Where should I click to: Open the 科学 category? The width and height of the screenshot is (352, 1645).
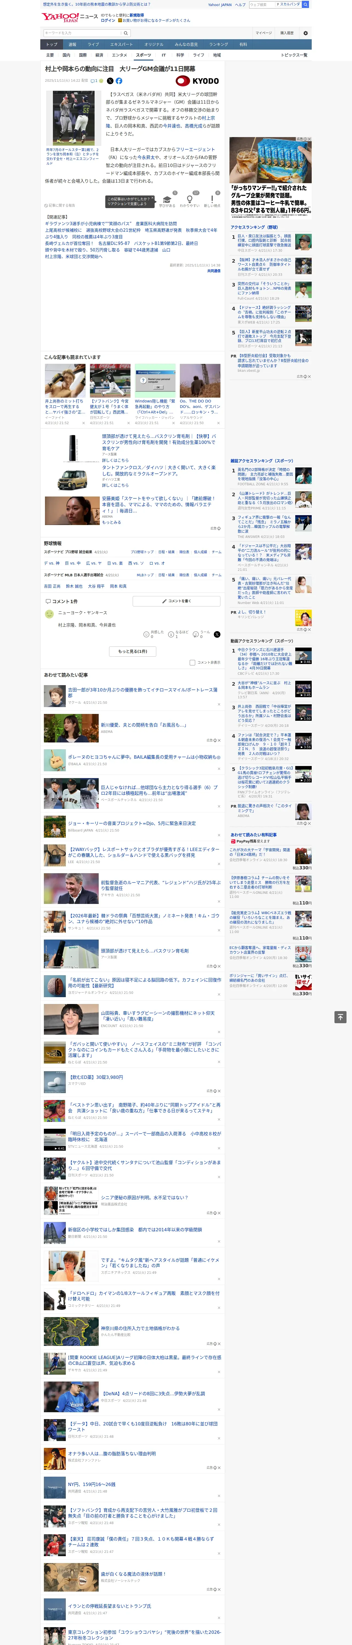click(180, 55)
